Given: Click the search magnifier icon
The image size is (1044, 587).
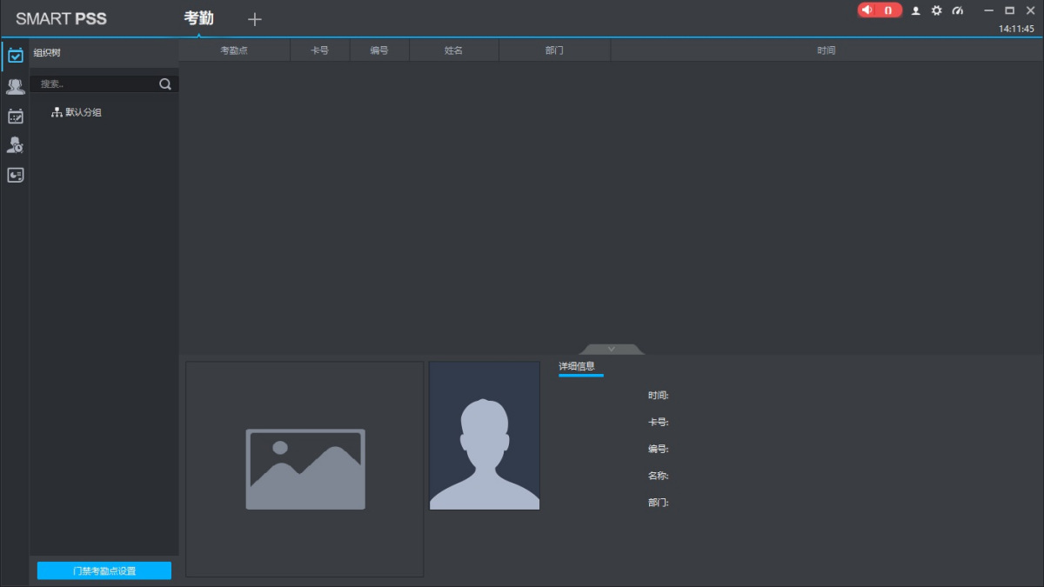Looking at the screenshot, I should pyautogui.click(x=165, y=84).
